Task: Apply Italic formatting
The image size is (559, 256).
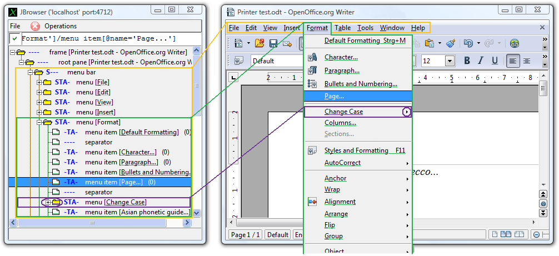Action: coord(480,61)
